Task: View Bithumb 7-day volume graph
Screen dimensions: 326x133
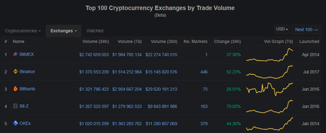Action: tap(270, 89)
